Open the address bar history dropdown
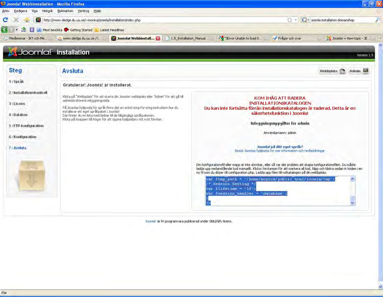 click(296, 20)
